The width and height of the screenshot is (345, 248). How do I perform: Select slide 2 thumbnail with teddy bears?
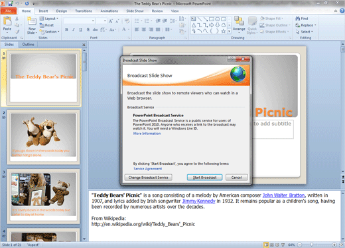(43, 137)
